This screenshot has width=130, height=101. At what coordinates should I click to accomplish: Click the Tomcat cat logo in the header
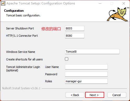pos(117,14)
